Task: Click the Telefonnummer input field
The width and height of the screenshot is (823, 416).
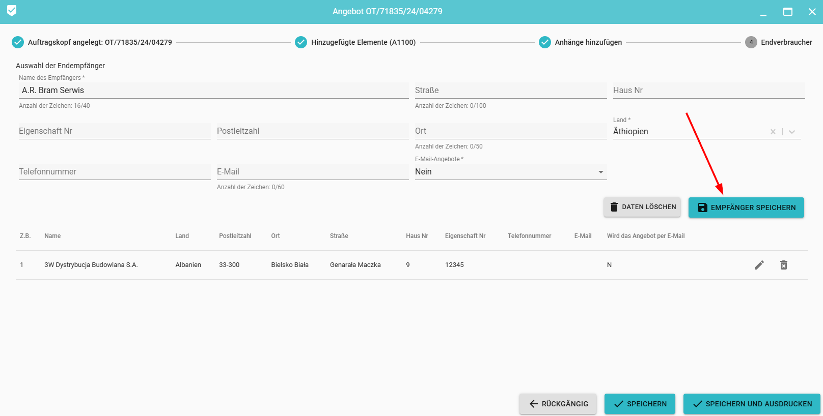Action: click(x=114, y=172)
